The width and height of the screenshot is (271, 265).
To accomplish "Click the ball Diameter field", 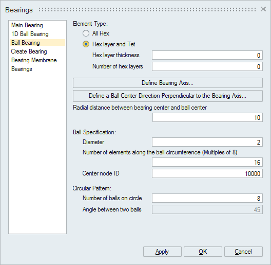I will click(207, 142).
